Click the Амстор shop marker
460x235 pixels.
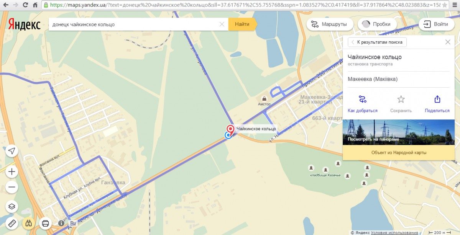click(264, 99)
